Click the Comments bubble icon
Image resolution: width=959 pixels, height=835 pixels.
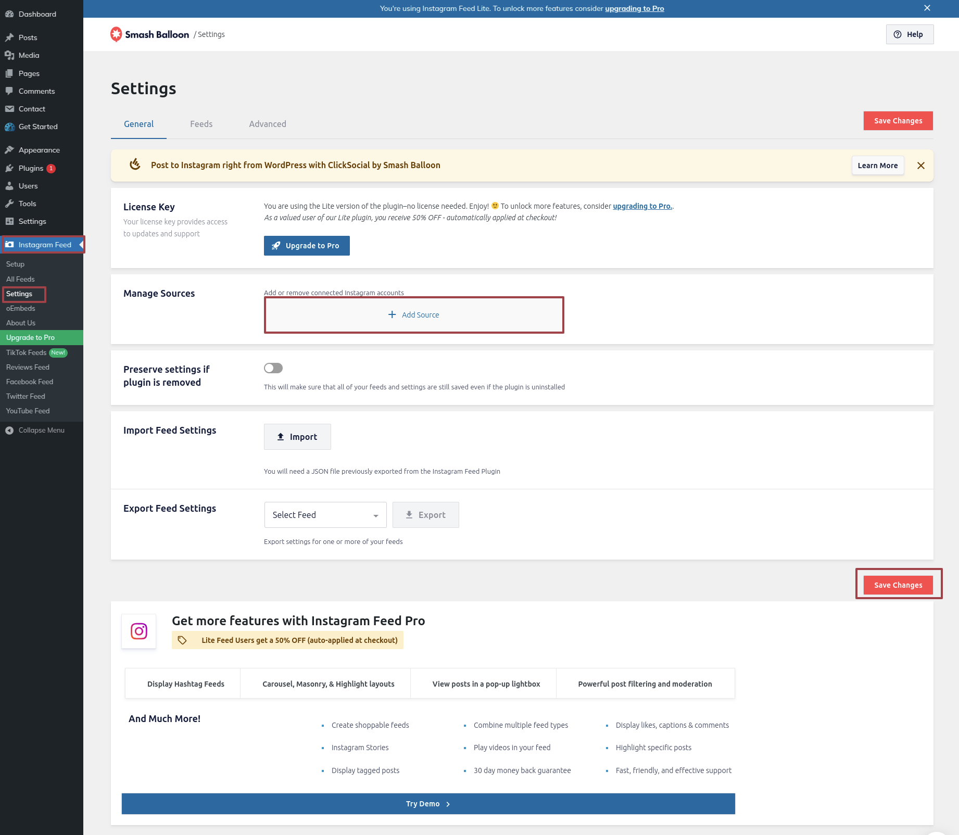[9, 91]
